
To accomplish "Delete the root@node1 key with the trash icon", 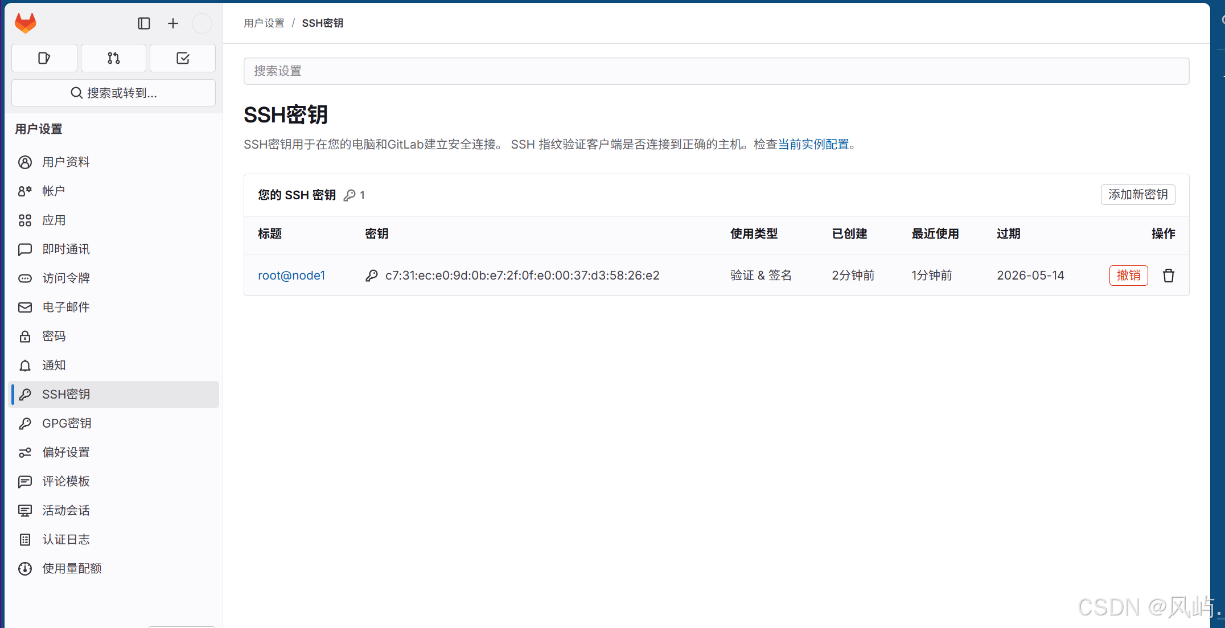I will coord(1169,276).
